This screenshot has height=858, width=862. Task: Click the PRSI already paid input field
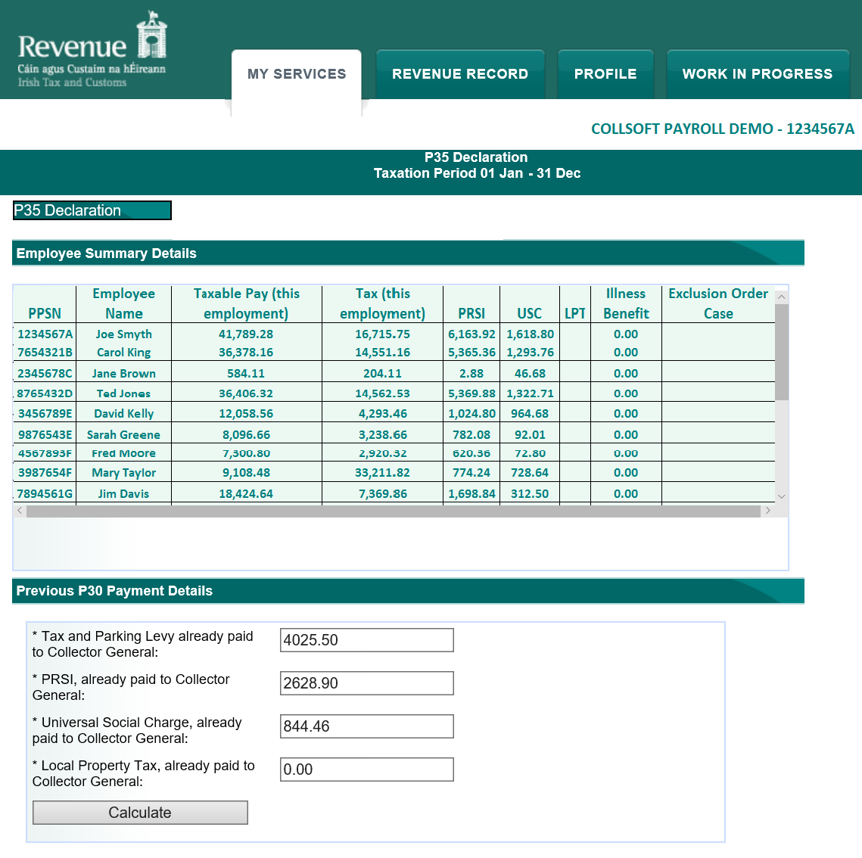(x=366, y=683)
